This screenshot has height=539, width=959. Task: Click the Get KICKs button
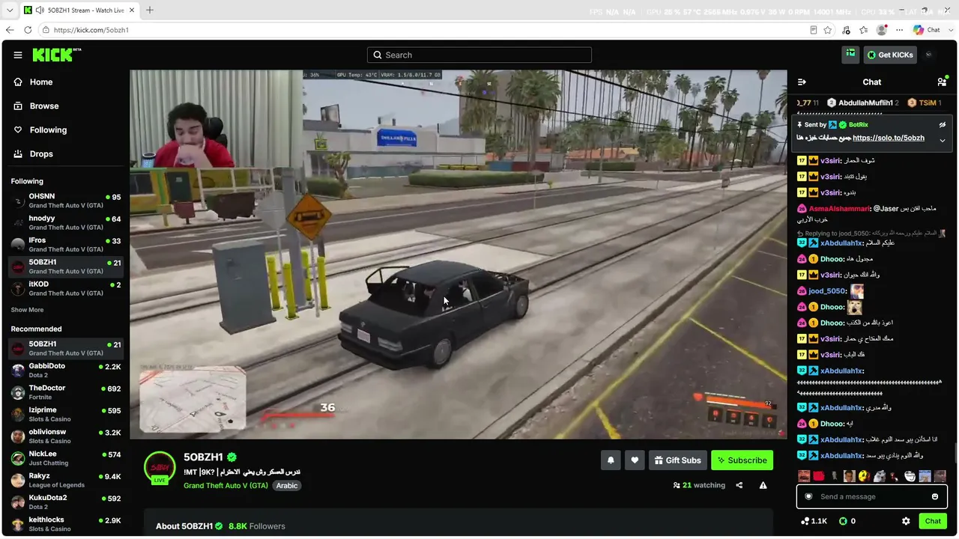[890, 55]
